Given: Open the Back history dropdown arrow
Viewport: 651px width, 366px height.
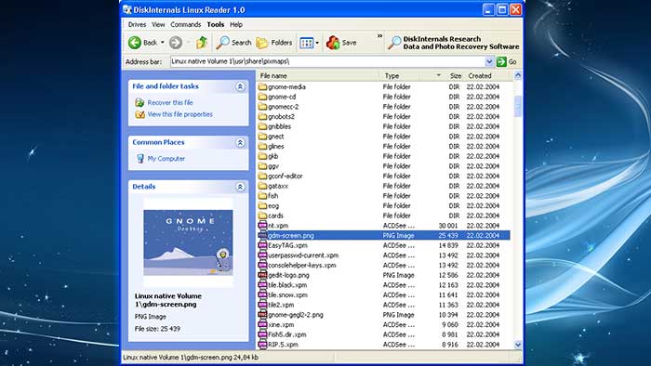Looking at the screenshot, I should tap(163, 43).
